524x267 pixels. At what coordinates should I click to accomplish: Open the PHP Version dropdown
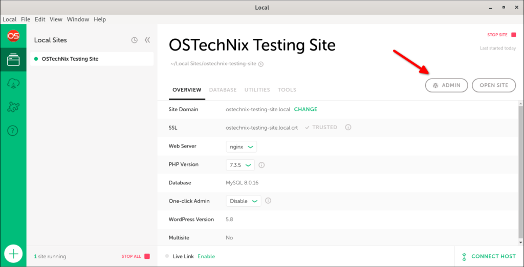[241, 165]
